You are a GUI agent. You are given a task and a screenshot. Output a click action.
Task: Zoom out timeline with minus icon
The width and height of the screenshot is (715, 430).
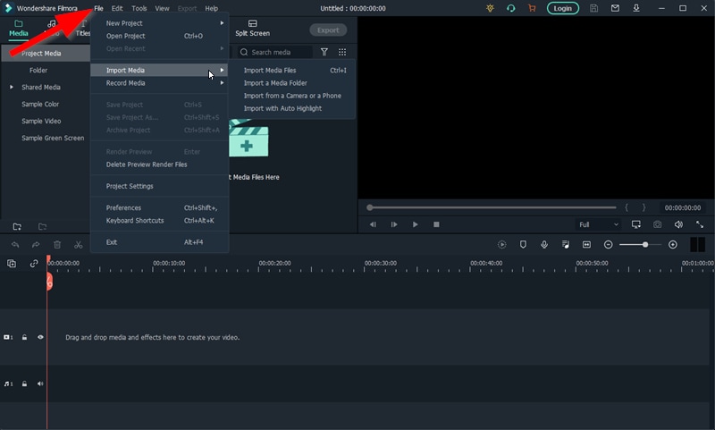click(608, 245)
